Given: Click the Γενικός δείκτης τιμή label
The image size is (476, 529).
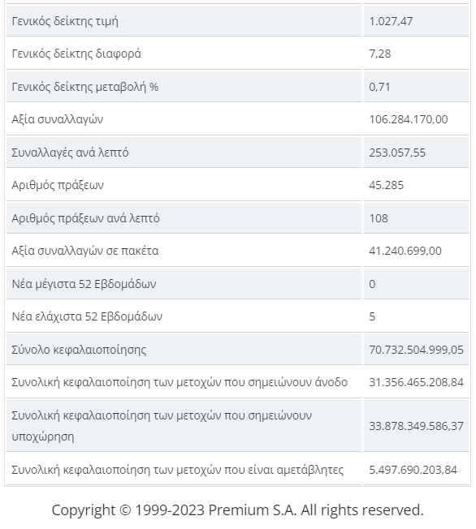Looking at the screenshot, I should [x=65, y=21].
